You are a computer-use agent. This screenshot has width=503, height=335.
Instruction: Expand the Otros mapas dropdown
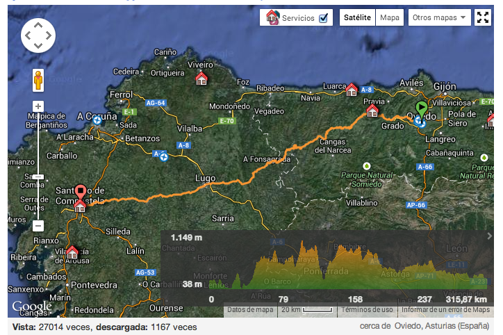coord(439,17)
